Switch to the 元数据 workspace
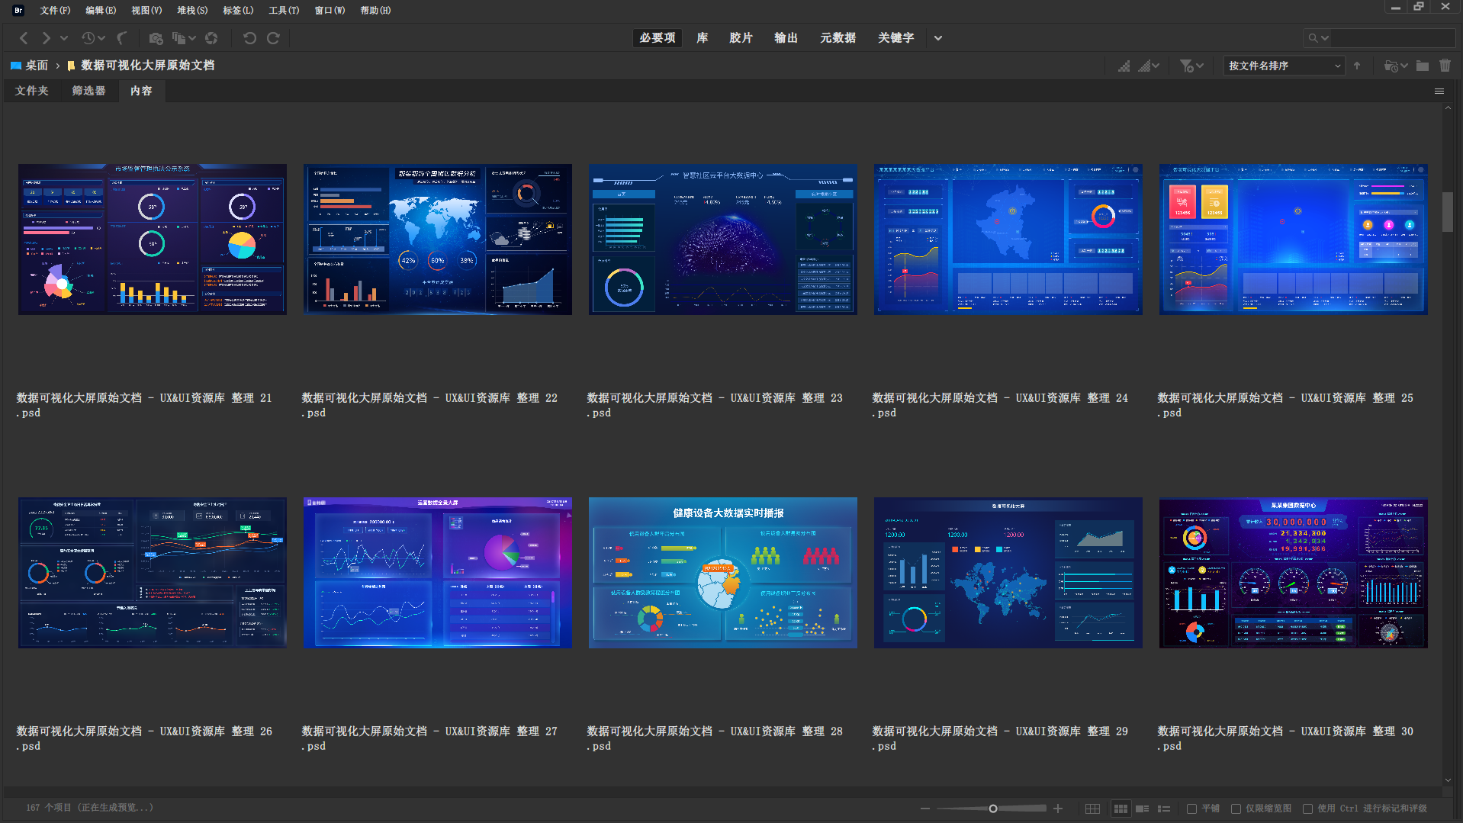The height and width of the screenshot is (823, 1463). click(x=838, y=38)
